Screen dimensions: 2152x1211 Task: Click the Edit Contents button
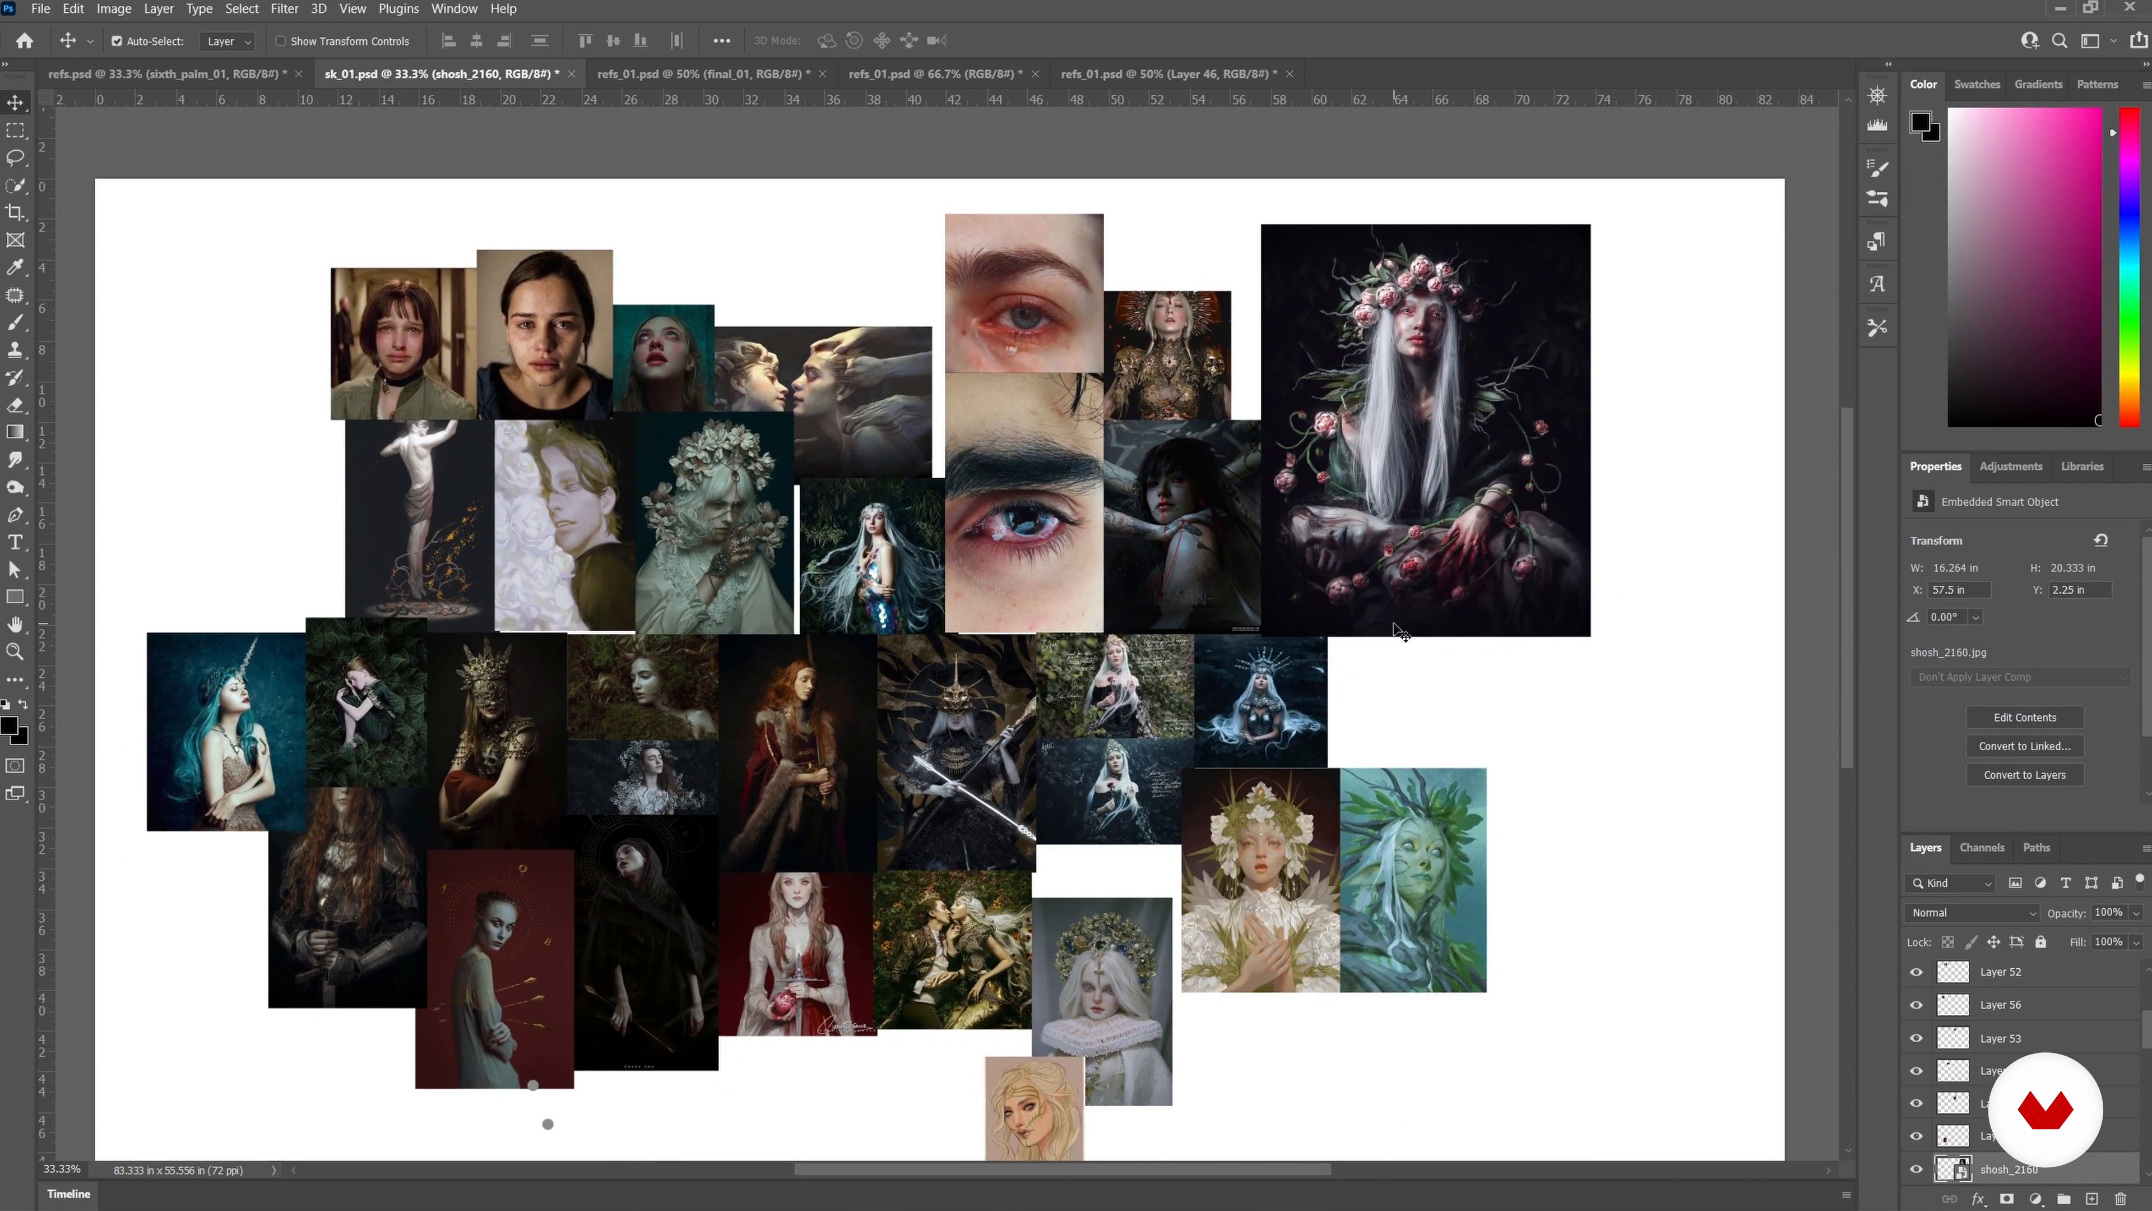pyautogui.click(x=2025, y=717)
